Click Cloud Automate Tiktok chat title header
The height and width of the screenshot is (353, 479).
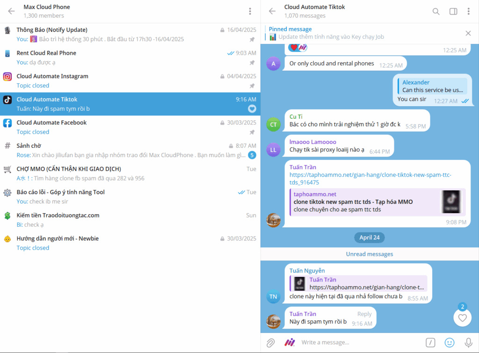click(314, 7)
